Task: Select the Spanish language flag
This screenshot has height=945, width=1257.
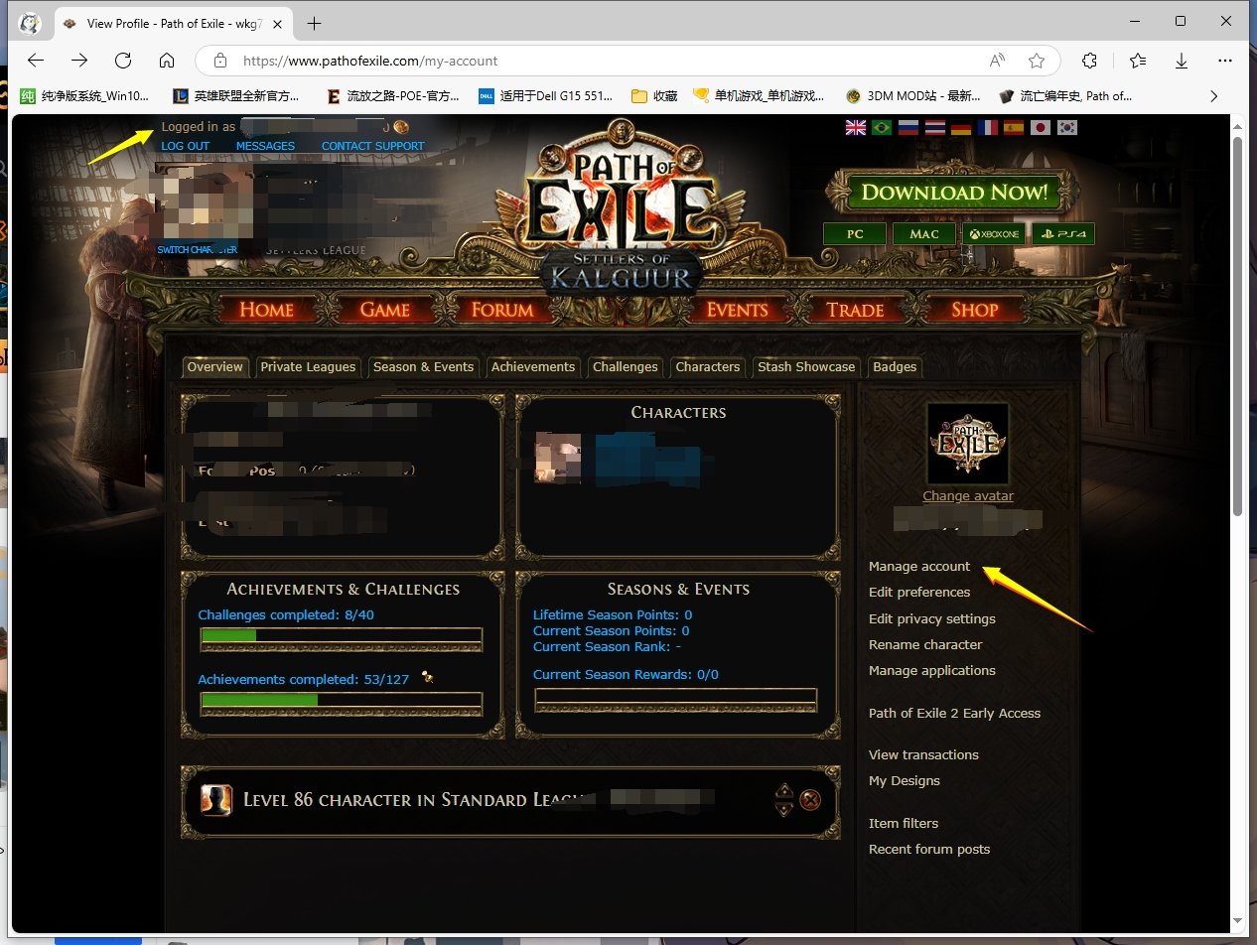Action: [x=1014, y=127]
